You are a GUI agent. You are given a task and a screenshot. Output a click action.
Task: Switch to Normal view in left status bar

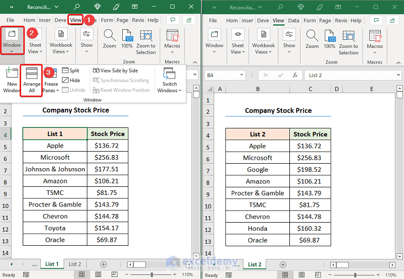click(x=81, y=274)
